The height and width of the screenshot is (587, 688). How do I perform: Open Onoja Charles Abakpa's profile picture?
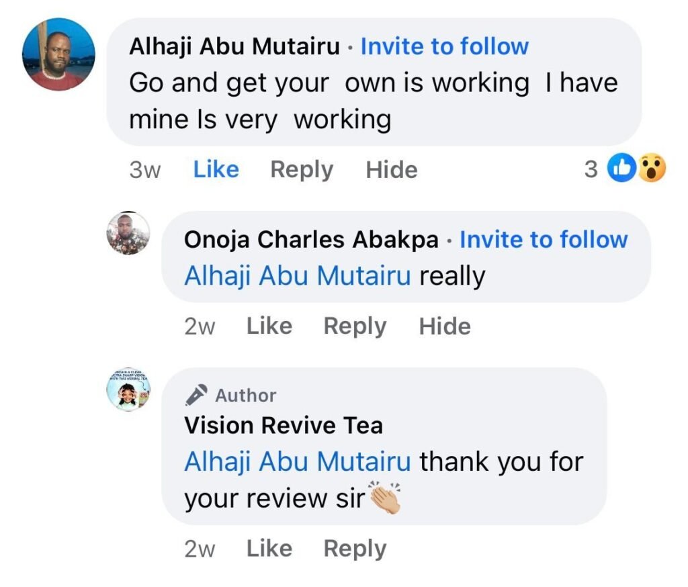click(128, 233)
